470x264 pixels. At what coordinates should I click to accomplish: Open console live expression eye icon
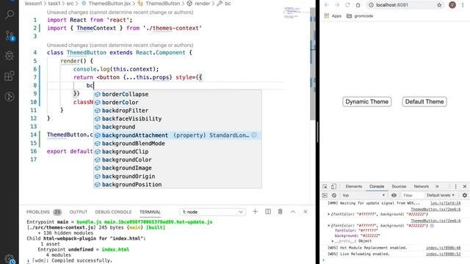tap(394, 195)
